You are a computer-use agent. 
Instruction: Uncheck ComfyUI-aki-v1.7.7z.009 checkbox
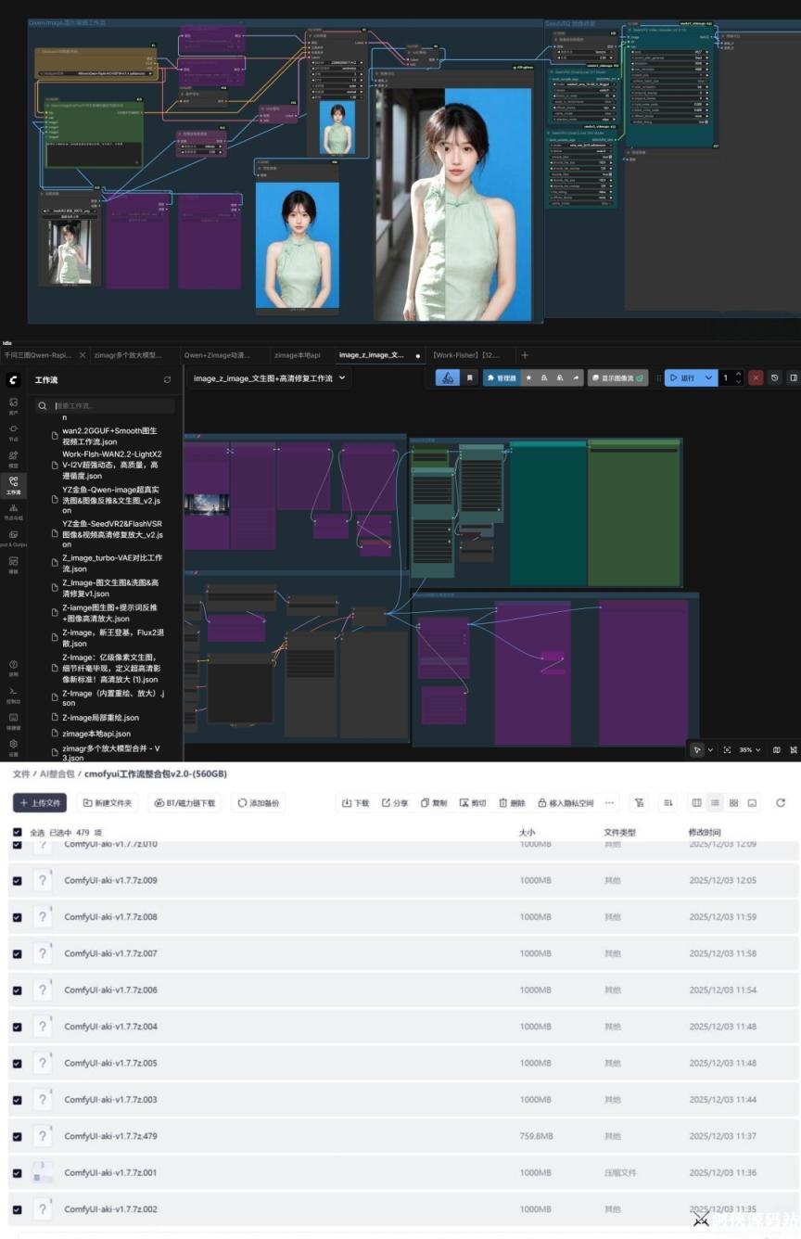coord(17,880)
